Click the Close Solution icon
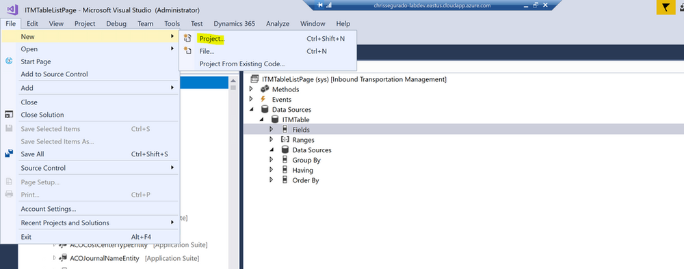 (x=9, y=115)
